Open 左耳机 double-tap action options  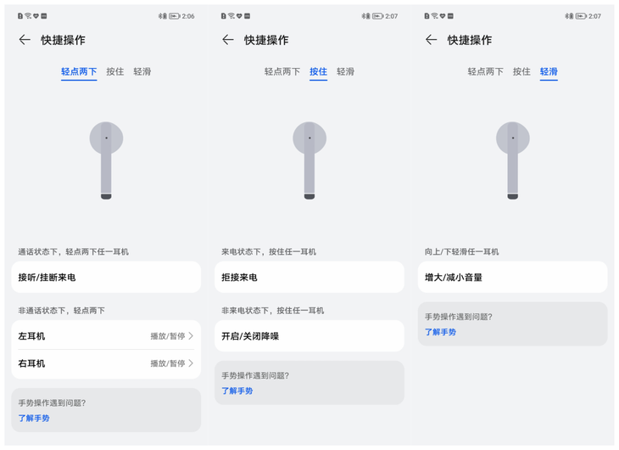click(106, 336)
